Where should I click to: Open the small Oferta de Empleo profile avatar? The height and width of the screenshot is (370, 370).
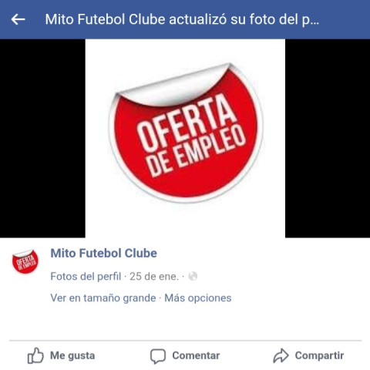(25, 261)
